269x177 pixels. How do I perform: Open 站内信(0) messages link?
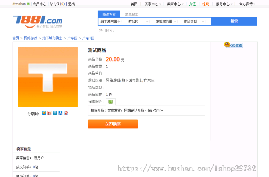57,4
